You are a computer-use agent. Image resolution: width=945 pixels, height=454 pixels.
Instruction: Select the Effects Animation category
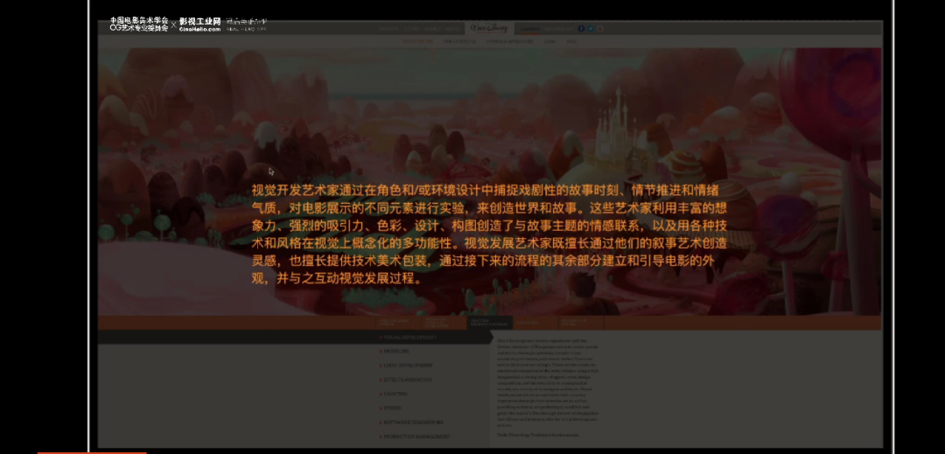pyautogui.click(x=406, y=380)
